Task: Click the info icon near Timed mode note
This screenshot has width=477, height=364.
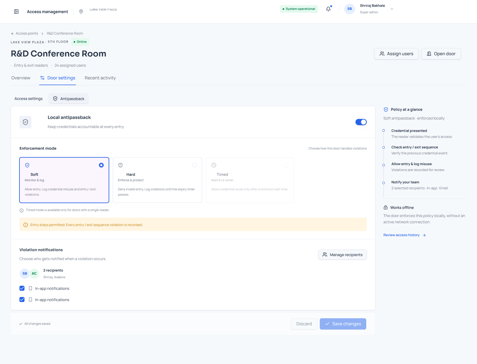Action: click(x=21, y=211)
